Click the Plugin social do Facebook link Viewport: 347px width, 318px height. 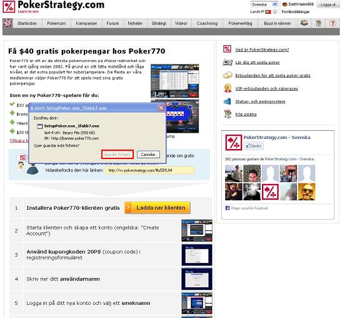249,208
